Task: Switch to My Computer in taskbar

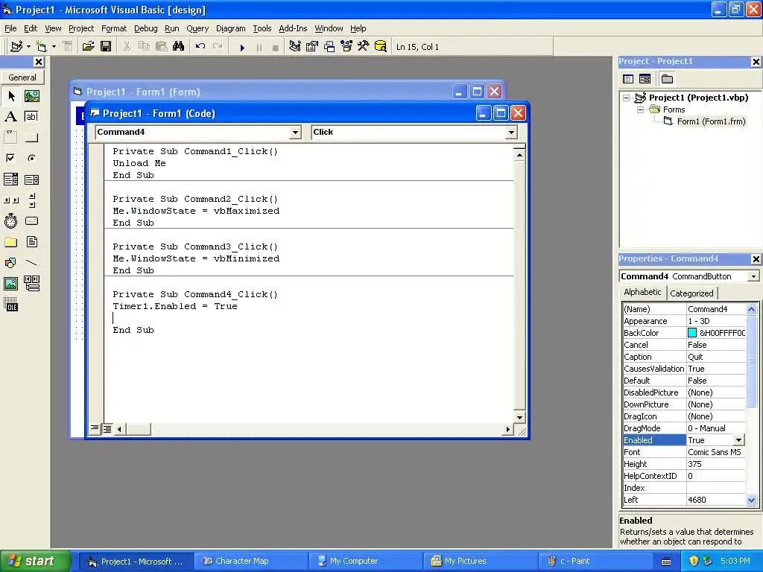Action: (364, 562)
